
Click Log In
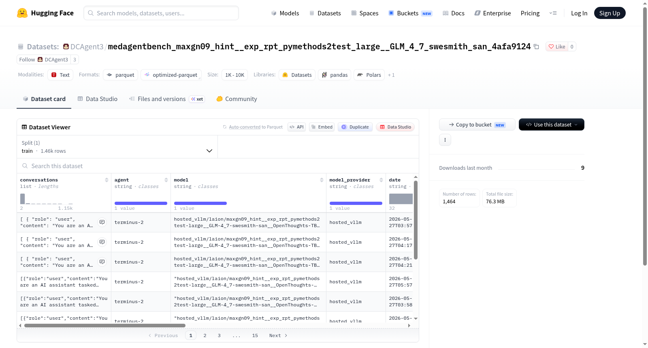579,13
